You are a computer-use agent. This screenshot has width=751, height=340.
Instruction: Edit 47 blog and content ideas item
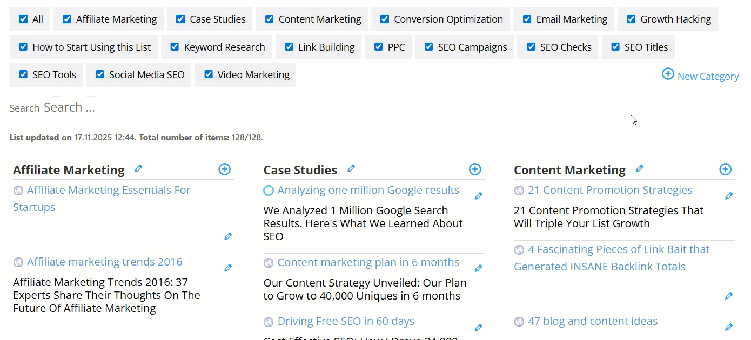[729, 327]
